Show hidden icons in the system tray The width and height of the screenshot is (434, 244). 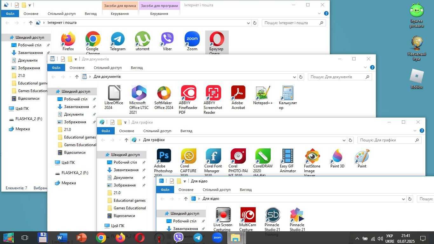pyautogui.click(x=357, y=239)
